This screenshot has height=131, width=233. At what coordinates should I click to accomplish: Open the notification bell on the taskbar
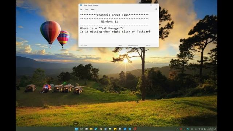pyautogui.click(x=215, y=129)
